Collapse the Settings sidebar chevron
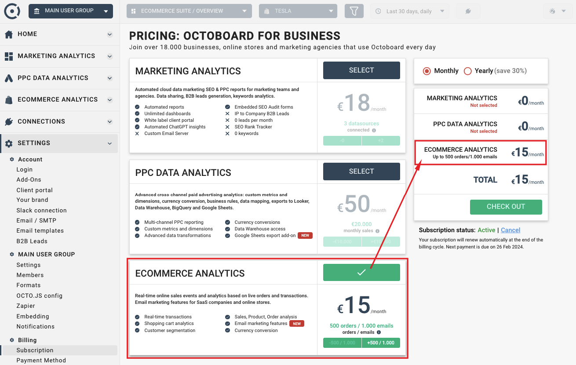This screenshot has height=365, width=576. pyautogui.click(x=110, y=143)
